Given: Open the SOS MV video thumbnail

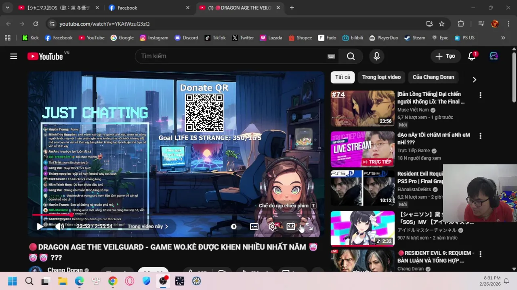Looking at the screenshot, I should [363, 228].
